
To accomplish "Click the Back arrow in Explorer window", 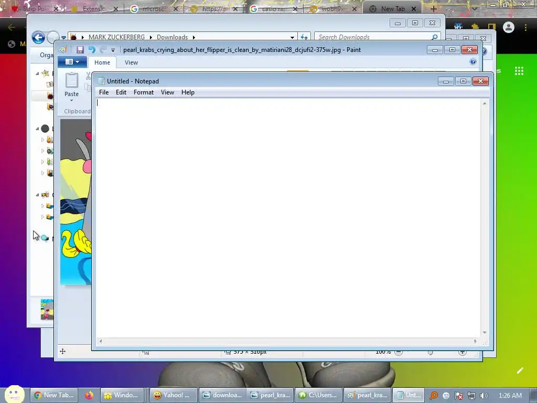I will tap(38, 37).
